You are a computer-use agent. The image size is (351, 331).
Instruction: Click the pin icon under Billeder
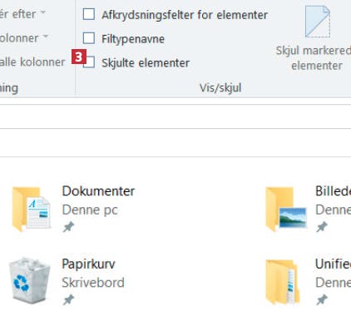tap(322, 227)
